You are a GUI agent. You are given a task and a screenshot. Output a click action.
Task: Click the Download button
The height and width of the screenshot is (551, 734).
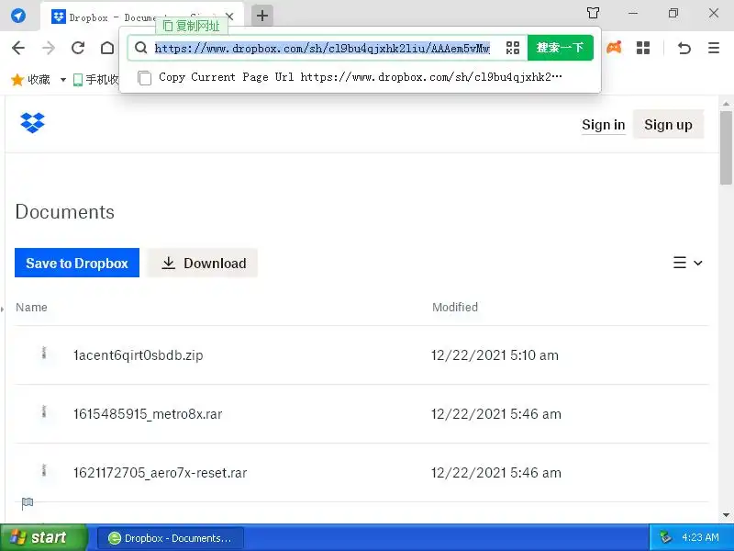[x=203, y=263]
